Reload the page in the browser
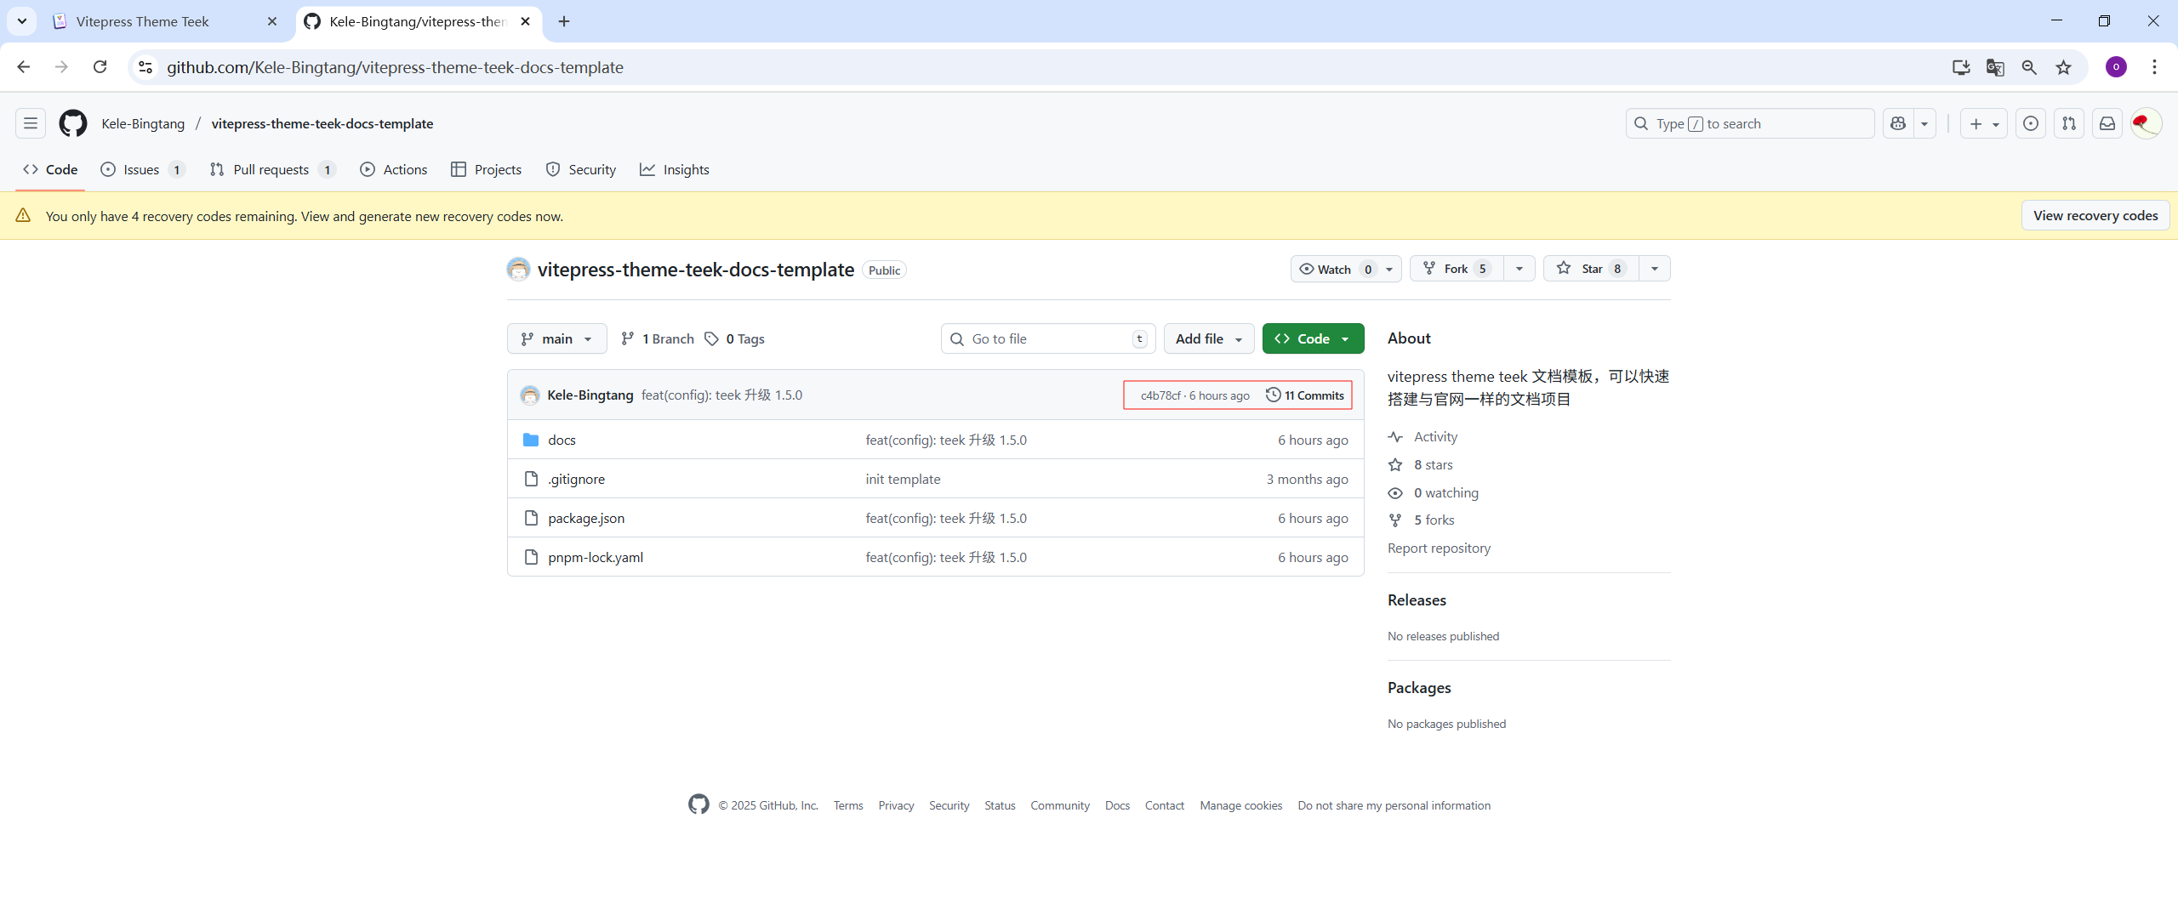Screen dimensions: 2178x915 100,67
